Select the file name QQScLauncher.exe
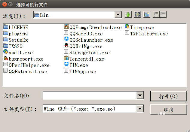 tap(91, 40)
